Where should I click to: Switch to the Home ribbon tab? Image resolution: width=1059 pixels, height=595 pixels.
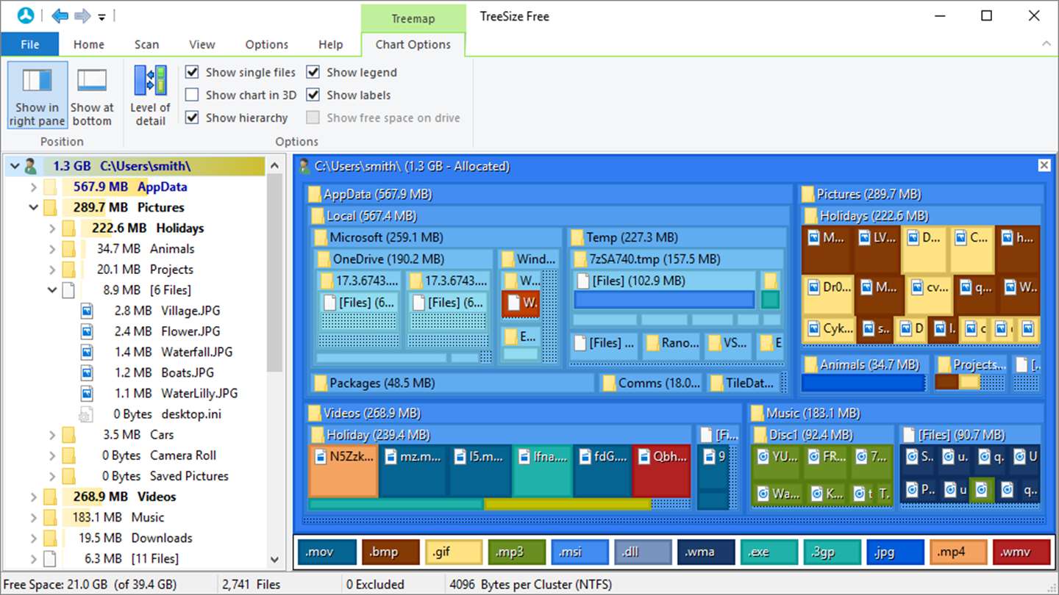pyautogui.click(x=89, y=44)
